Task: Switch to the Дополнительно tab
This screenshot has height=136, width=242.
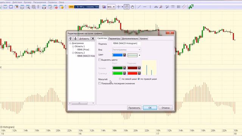Action: (x=130, y=39)
